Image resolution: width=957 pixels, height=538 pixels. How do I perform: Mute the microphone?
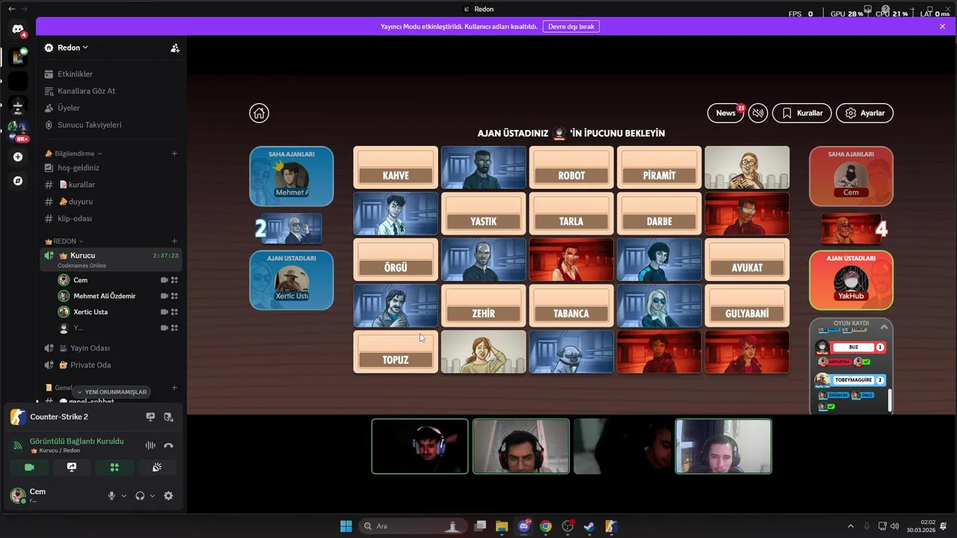111,495
